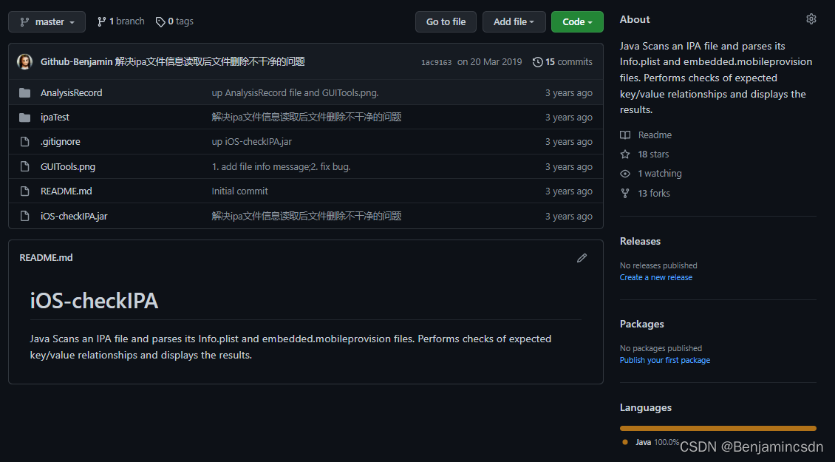Screen dimensions: 835x462
Task: Edit README with the pencil icon
Action: pos(582,258)
